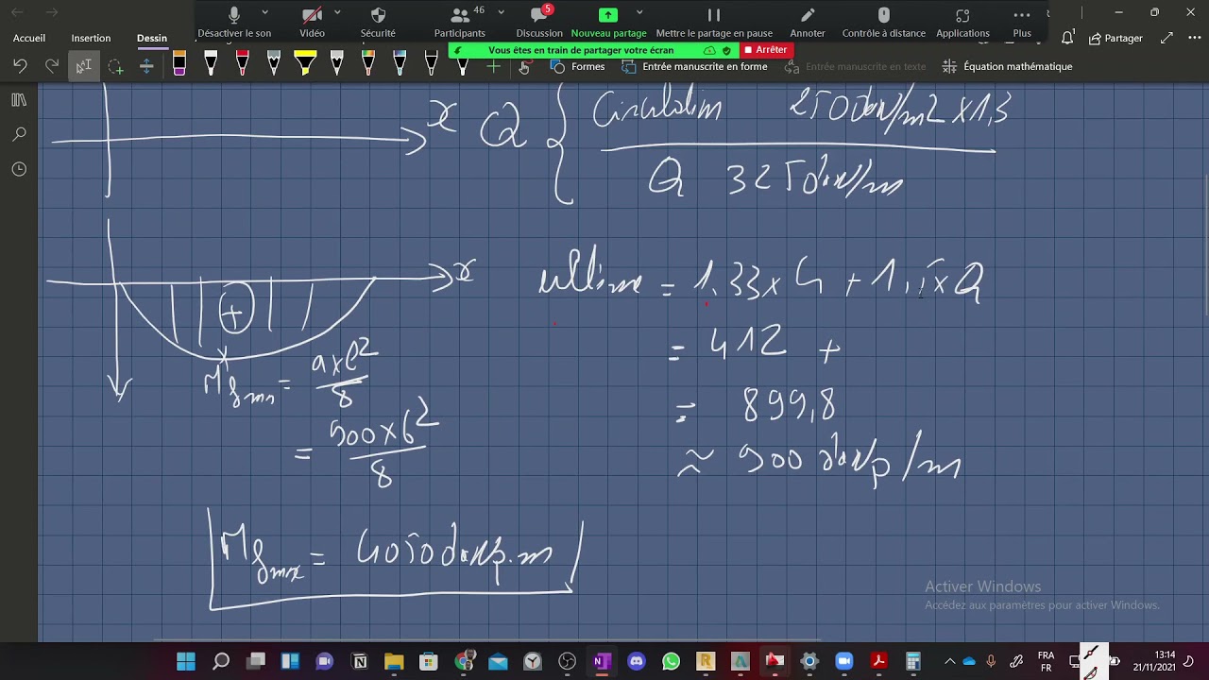Open Windows taskbar search

221,661
